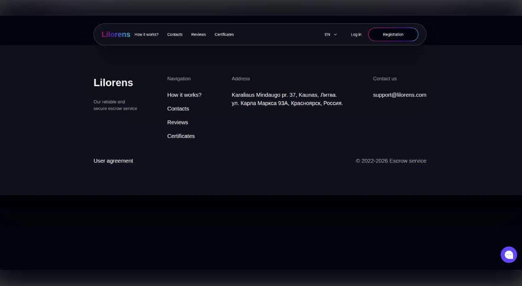Viewport: 522px width, 286px height.
Task: Go to Contacts in top navbar
Action: click(175, 34)
